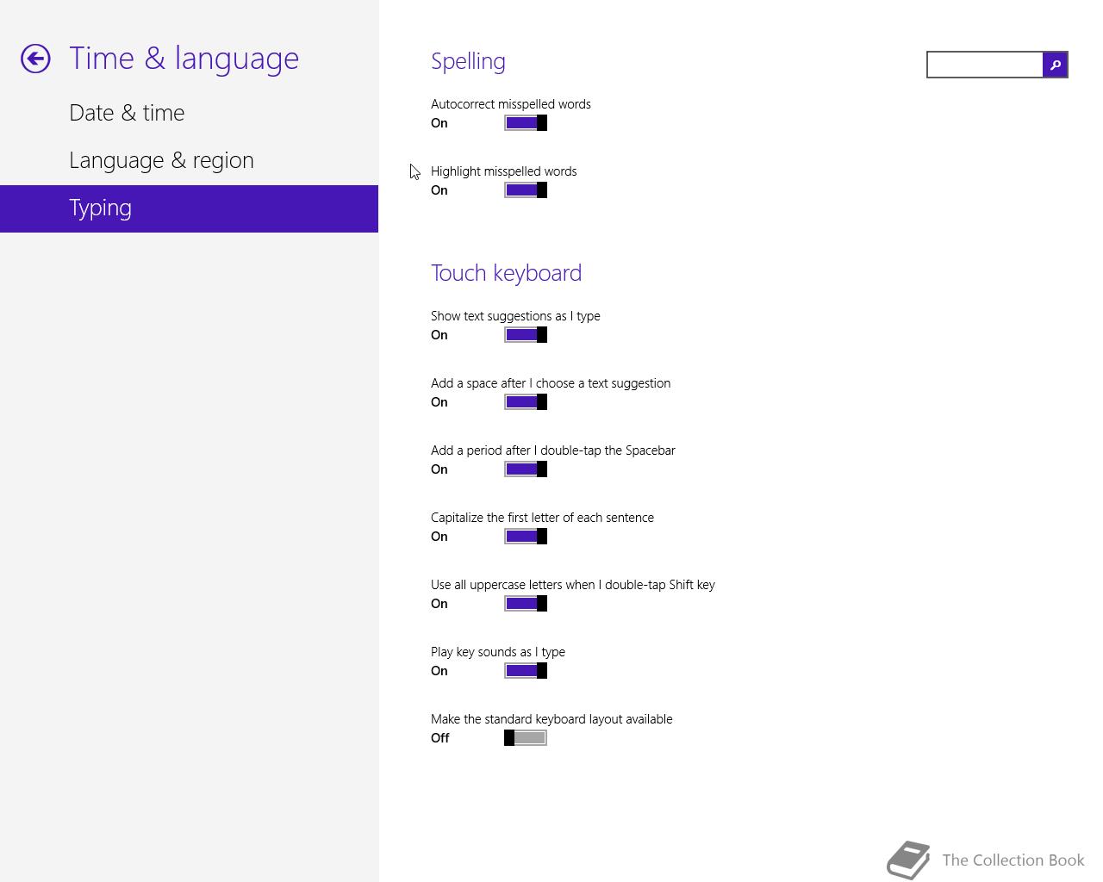This screenshot has height=882, width=1103.
Task: Click inside the search text box
Action: coord(985,65)
